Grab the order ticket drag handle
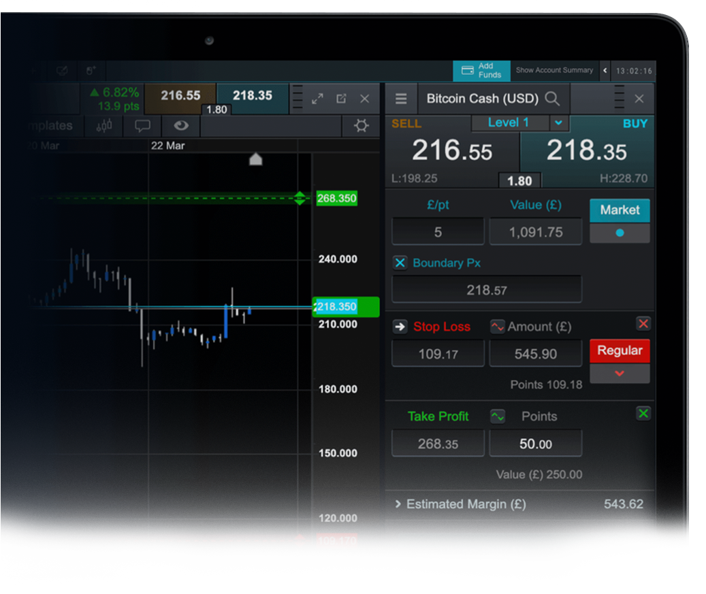706x594 pixels. [620, 97]
